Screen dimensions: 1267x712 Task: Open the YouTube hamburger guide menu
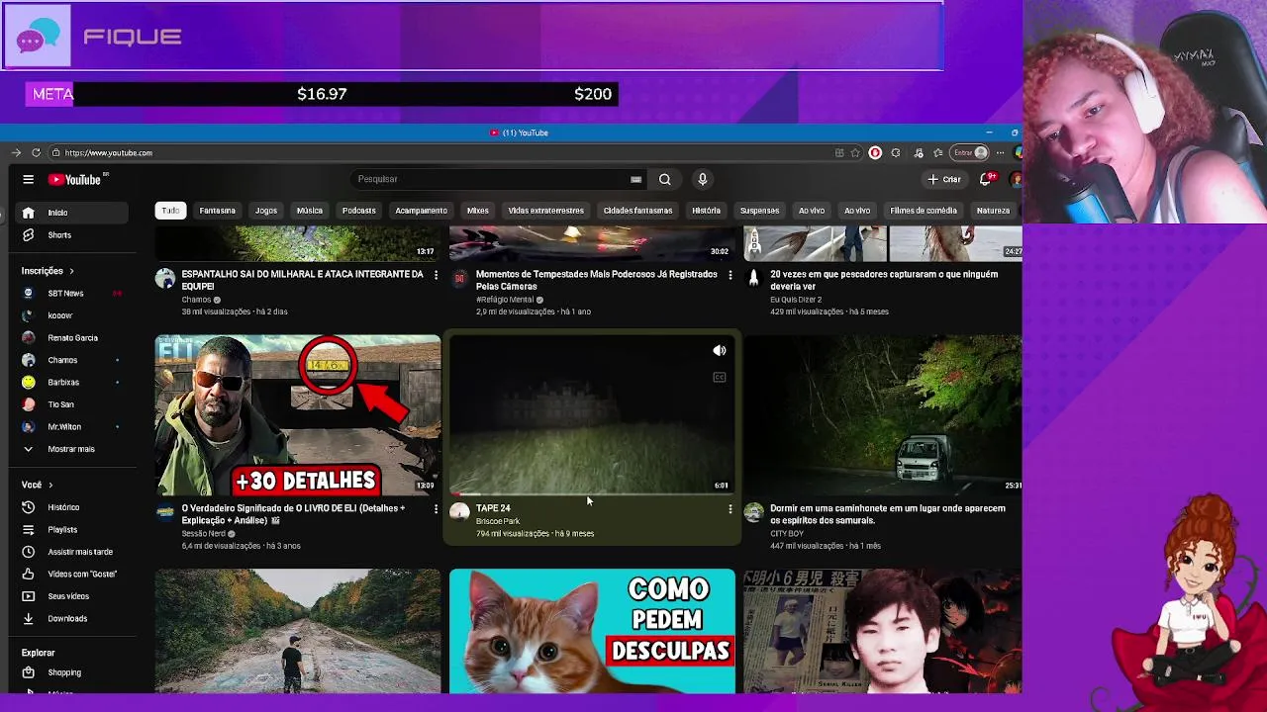[x=28, y=179]
